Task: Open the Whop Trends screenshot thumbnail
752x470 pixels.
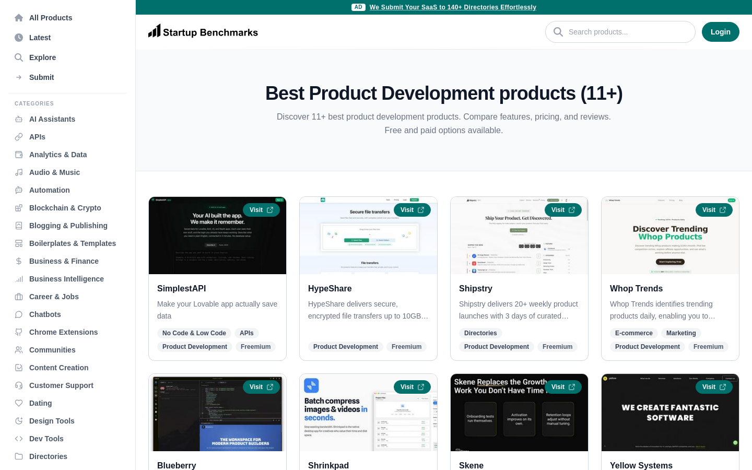Action: pyautogui.click(x=670, y=236)
